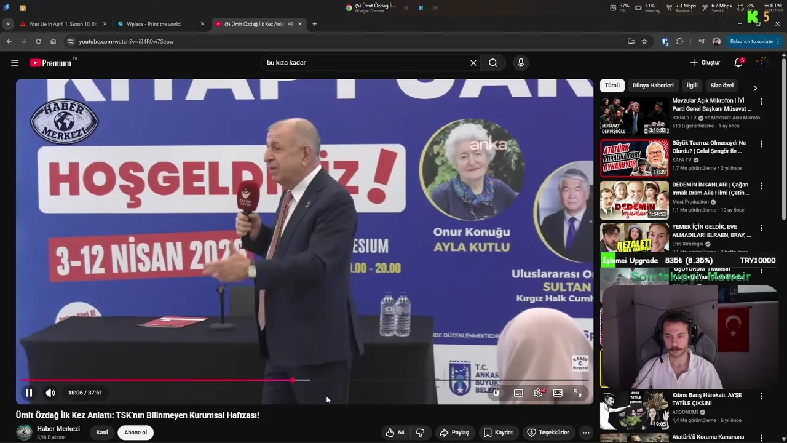The height and width of the screenshot is (443, 787).
Task: Close the Ümit Özdağ browser tab
Action: [300, 24]
